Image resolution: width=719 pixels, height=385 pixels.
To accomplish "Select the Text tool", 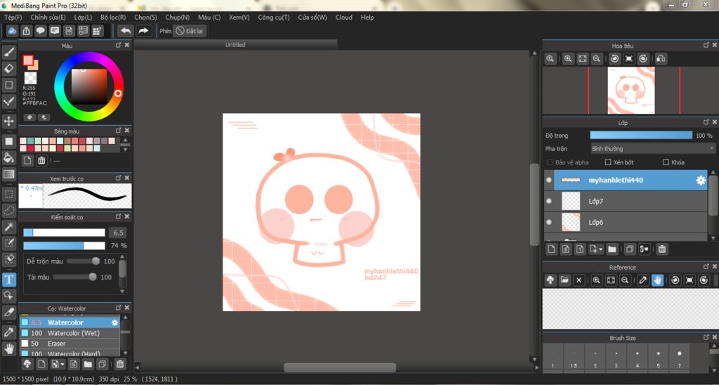I will pyautogui.click(x=8, y=279).
